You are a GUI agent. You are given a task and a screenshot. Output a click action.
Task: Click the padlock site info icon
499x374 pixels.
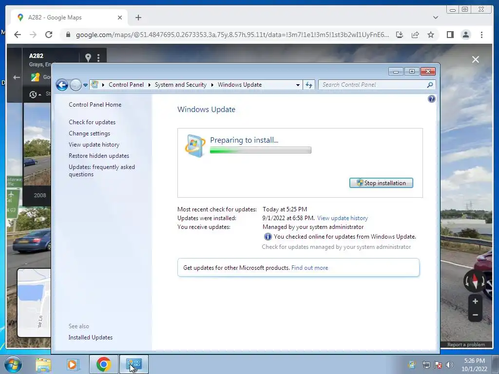68,35
